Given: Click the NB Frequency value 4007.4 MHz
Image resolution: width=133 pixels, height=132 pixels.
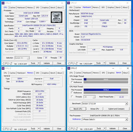Looking at the screenshot, I should point(52,84).
